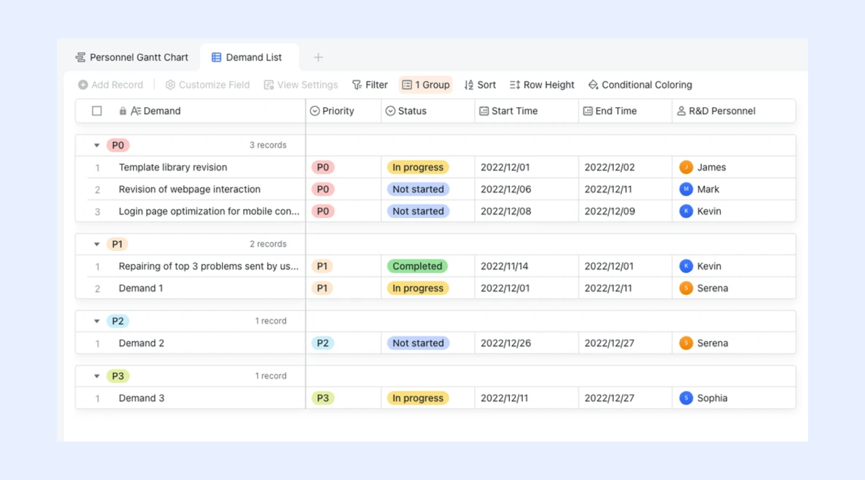Click the Demand List grid icon
The height and width of the screenshot is (480, 865).
coord(216,57)
